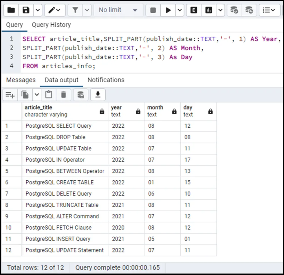284x275 pixels.
Task: Click the Commit database icon
Action: coord(234,10)
